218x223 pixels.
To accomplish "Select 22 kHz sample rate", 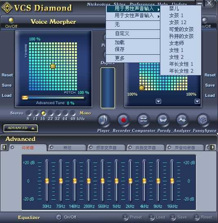I will pyautogui.click(x=50, y=113).
